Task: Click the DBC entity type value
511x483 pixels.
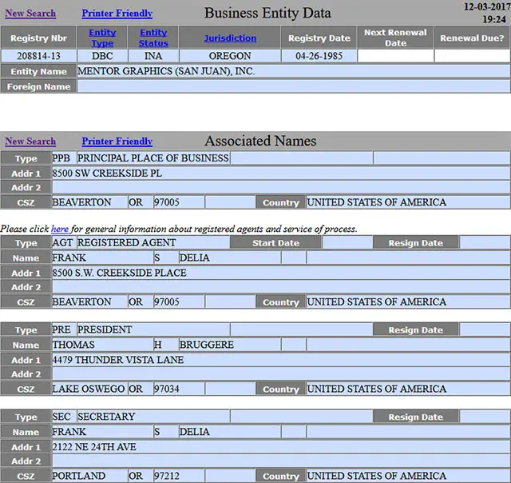Action: 102,56
